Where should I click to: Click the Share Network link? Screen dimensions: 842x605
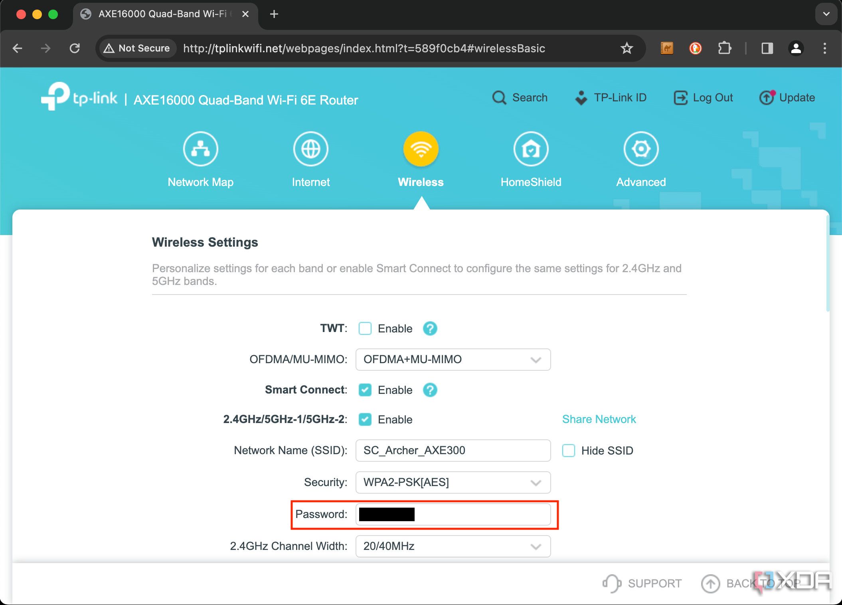(x=599, y=419)
